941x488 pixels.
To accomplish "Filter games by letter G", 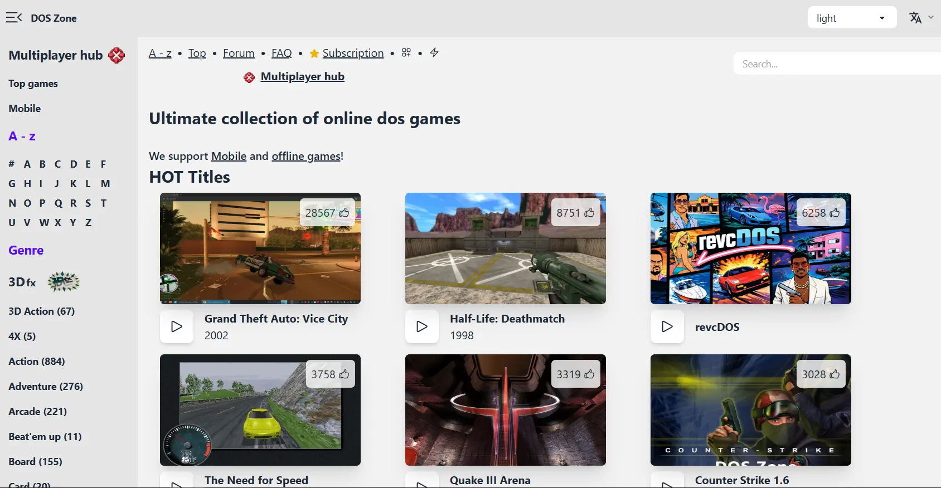I will [12, 184].
